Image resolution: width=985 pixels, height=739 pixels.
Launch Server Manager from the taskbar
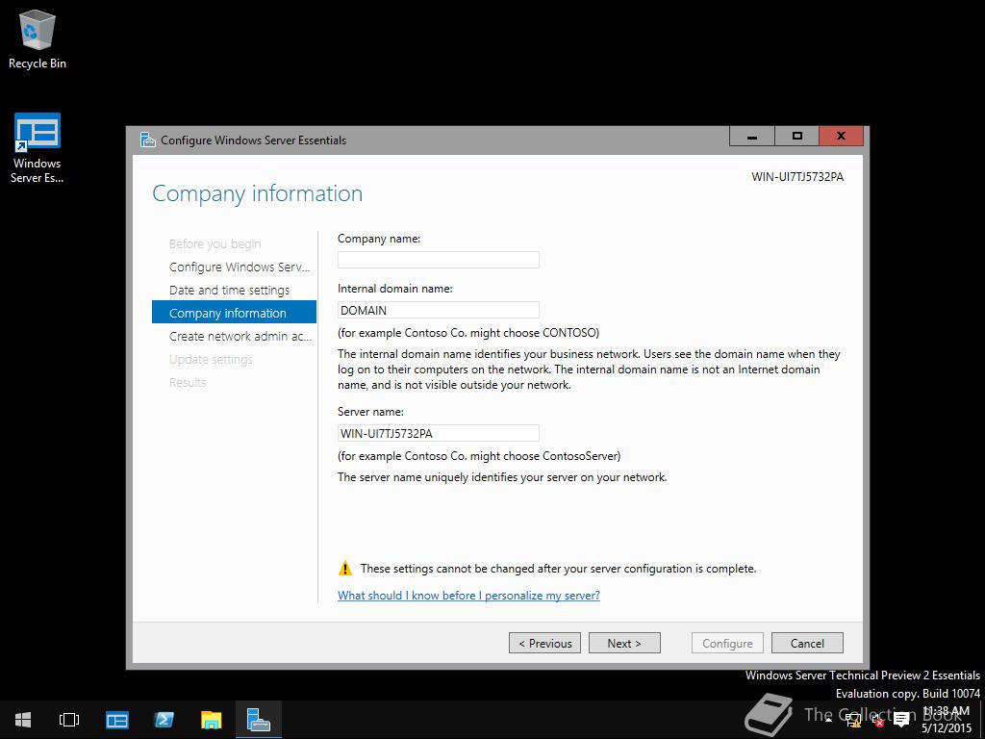[116, 720]
